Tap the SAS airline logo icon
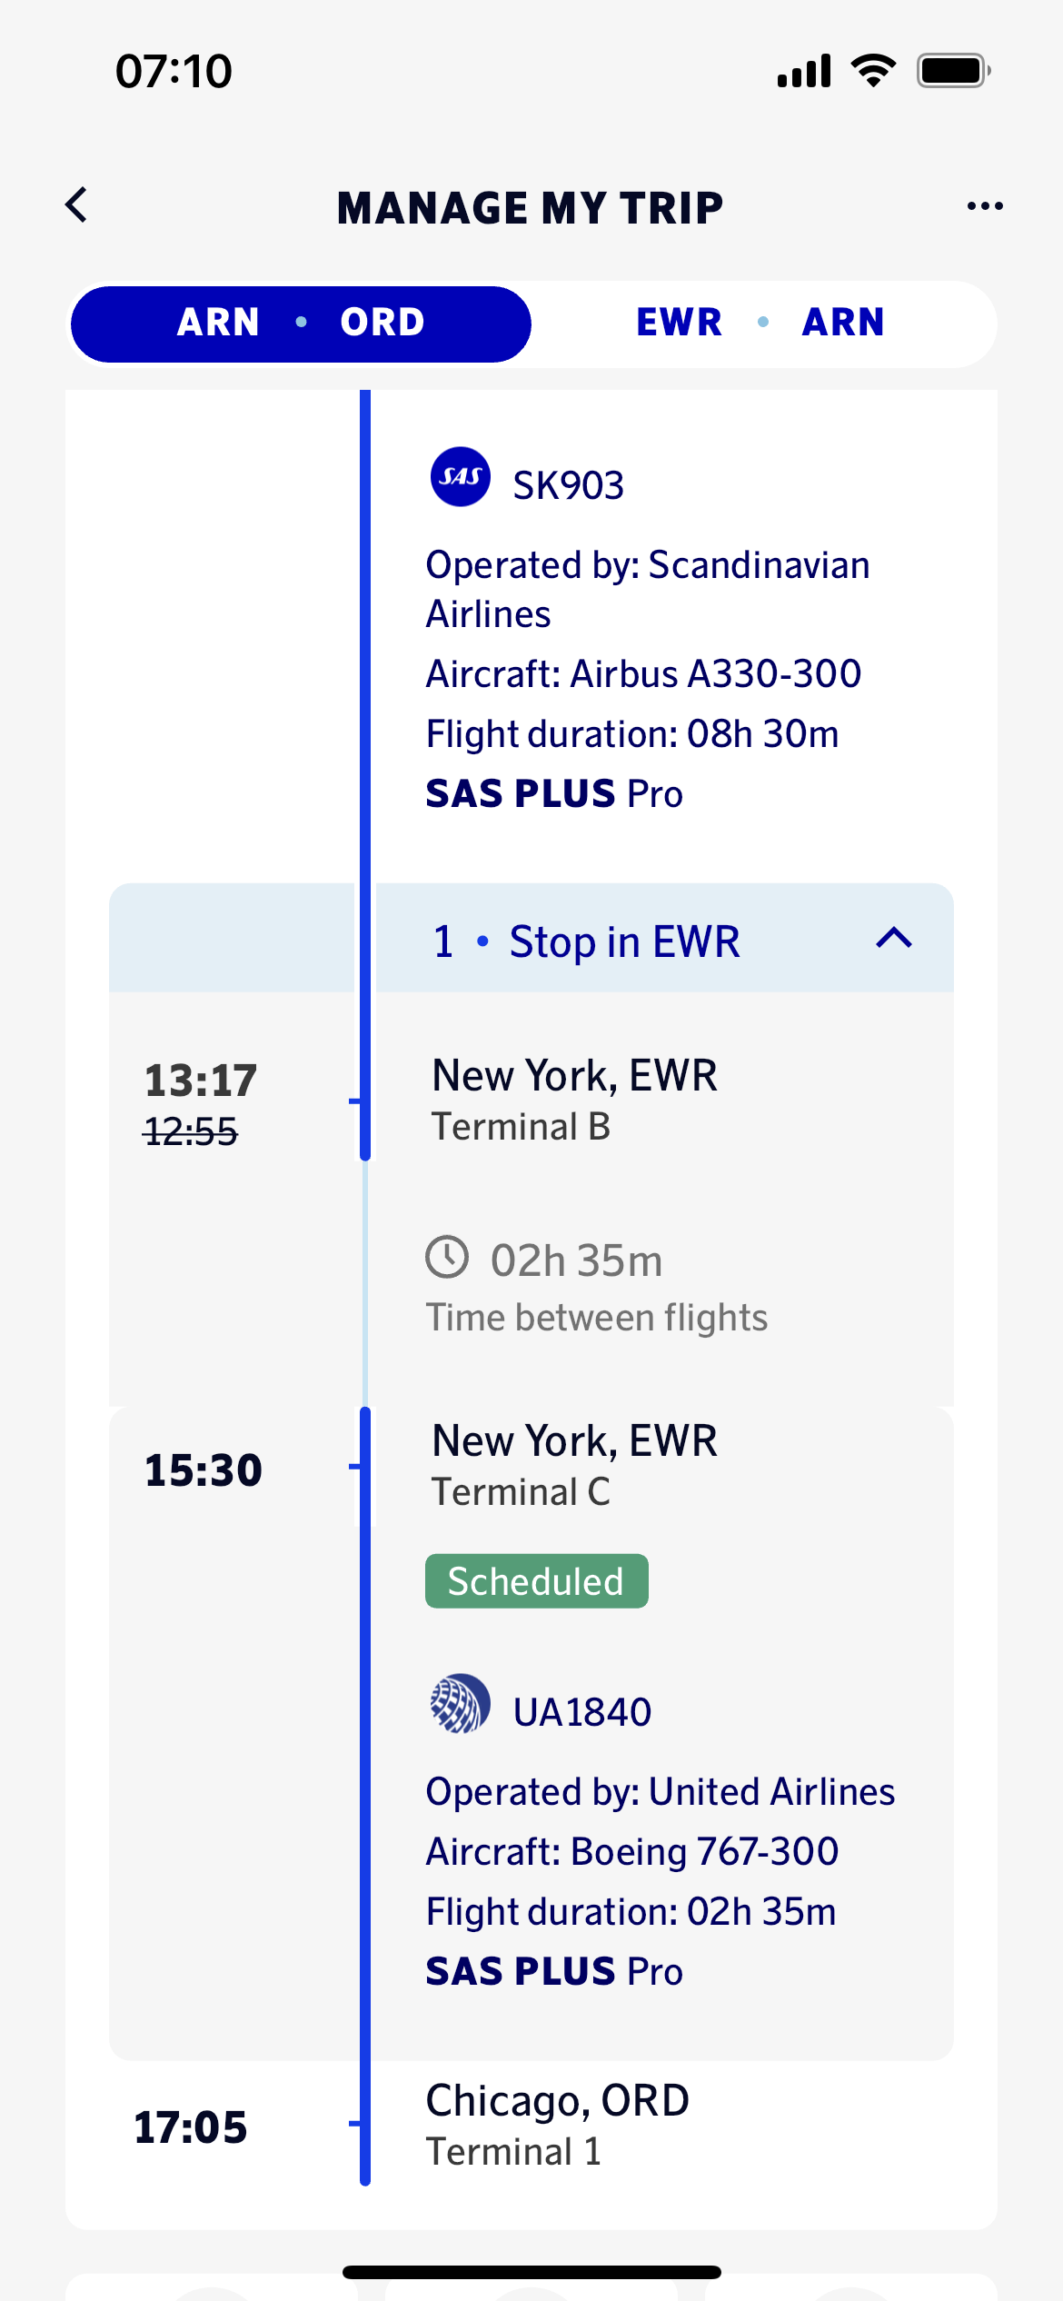The image size is (1063, 2301). click(461, 477)
